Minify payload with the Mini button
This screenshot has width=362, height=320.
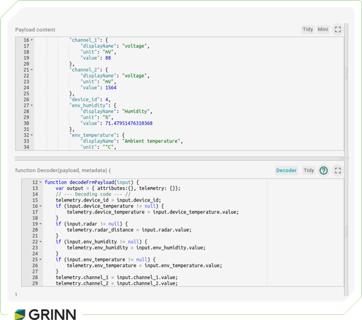click(x=323, y=29)
